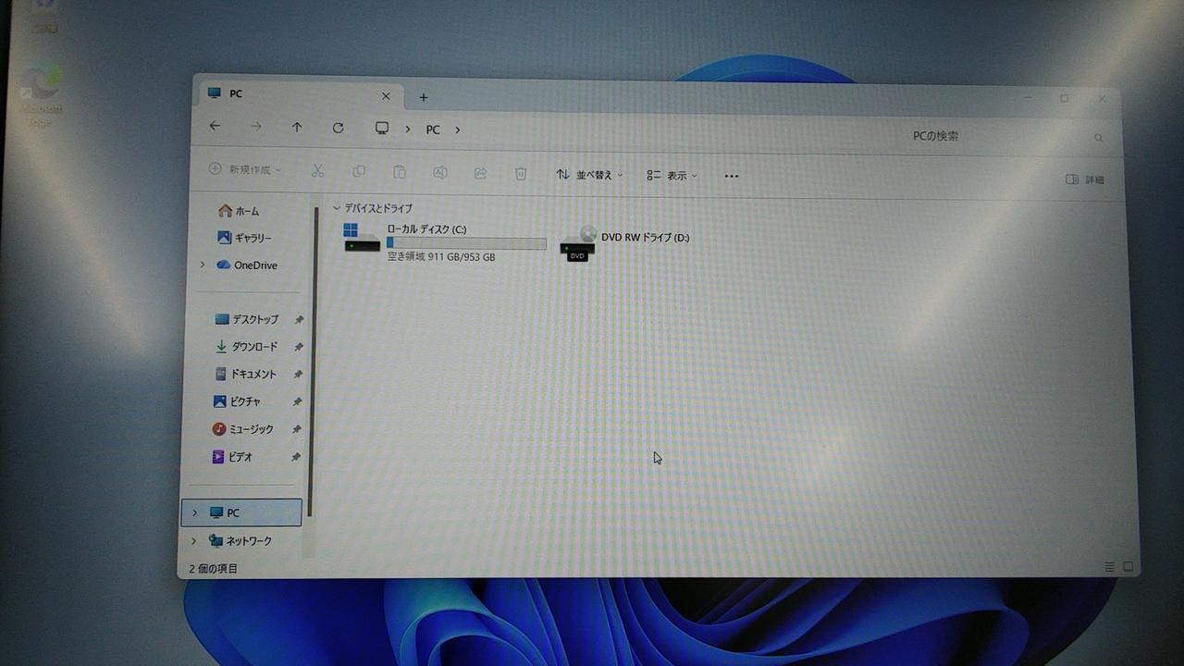The height and width of the screenshot is (666, 1184).
Task: Click the PCの検索 search box
Action: pos(999,136)
